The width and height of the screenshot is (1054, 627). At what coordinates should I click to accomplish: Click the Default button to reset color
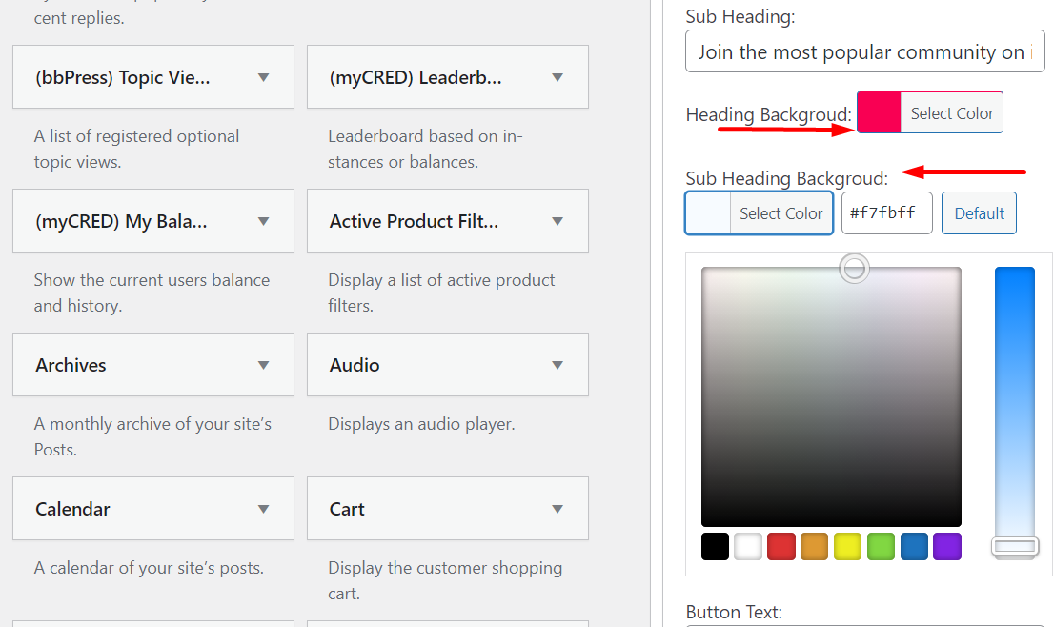point(979,212)
